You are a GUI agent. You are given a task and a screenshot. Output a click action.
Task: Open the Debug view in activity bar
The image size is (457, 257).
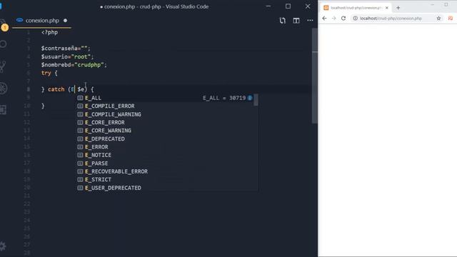tap(3, 89)
